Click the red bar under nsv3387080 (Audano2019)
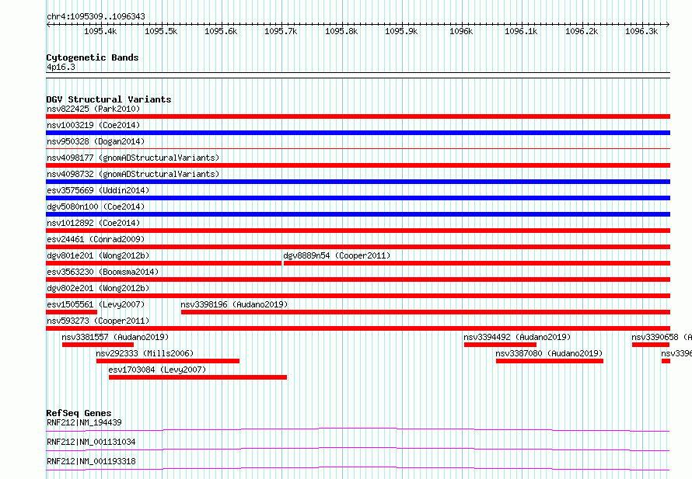Screen dimensions: 692x479 (x=550, y=361)
